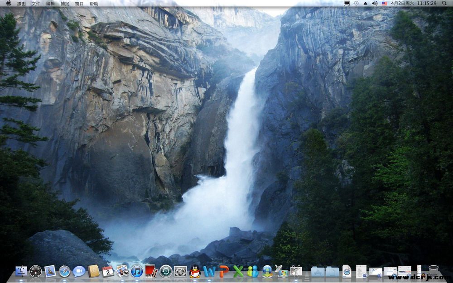This screenshot has width=453, height=283.
Task: Open the 文件 menu
Action: (x=36, y=3)
